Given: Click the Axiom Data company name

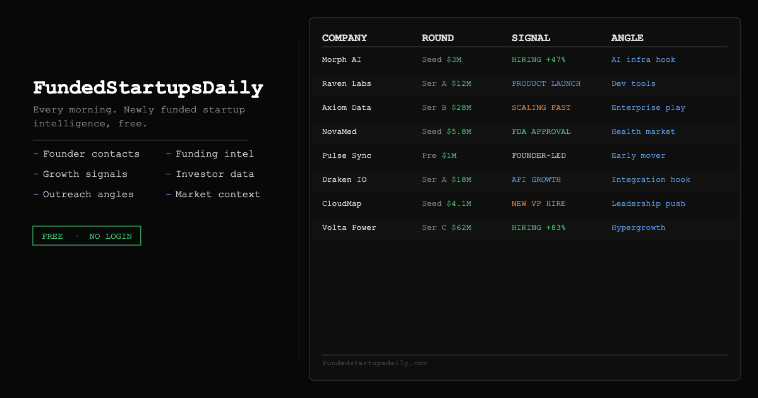Looking at the screenshot, I should click(x=347, y=107).
